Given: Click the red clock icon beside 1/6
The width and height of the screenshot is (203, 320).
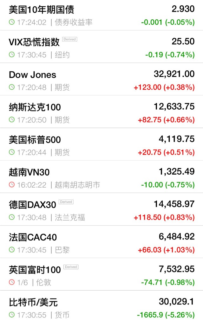Looking at the screenshot, I should [12, 282].
